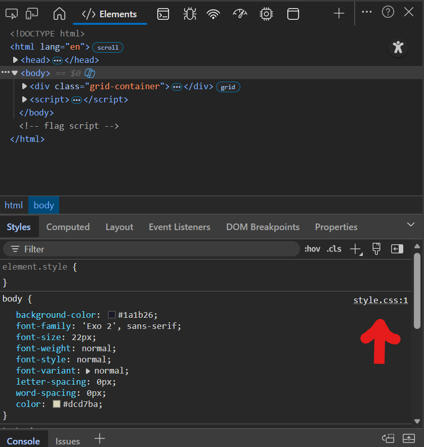The height and width of the screenshot is (447, 424).
Task: Open the Memory chip tool
Action: click(266, 14)
